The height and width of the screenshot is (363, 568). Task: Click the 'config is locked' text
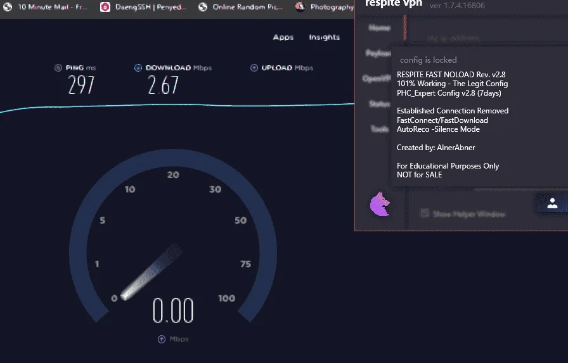(428, 60)
